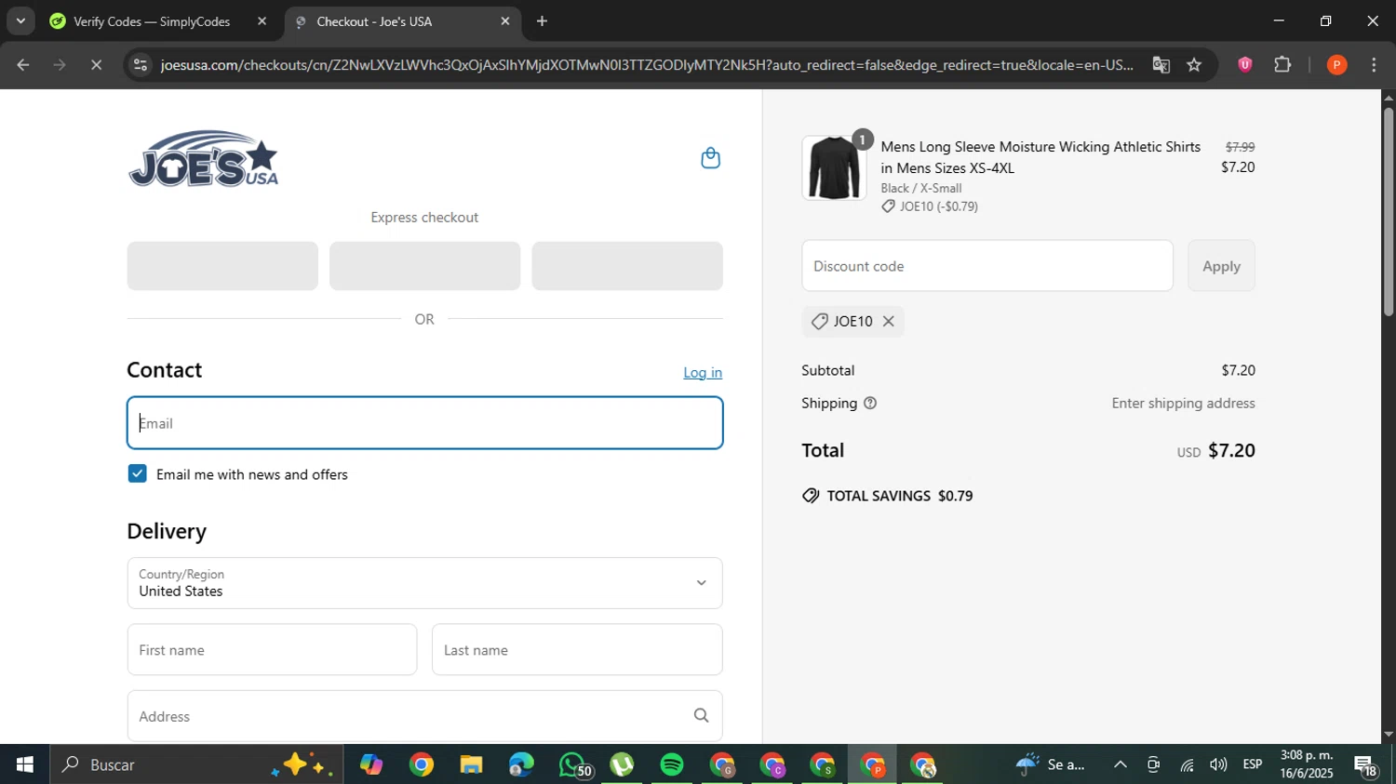The image size is (1396, 784).
Task: Click the black shirt product thumbnail
Action: [x=834, y=167]
